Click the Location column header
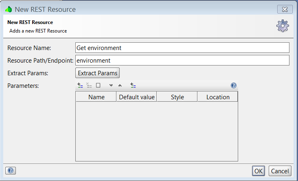 (218, 97)
